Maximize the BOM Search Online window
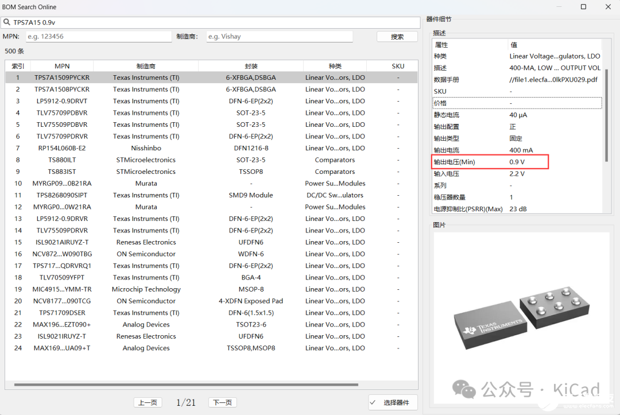This screenshot has width=620, height=415. [583, 7]
